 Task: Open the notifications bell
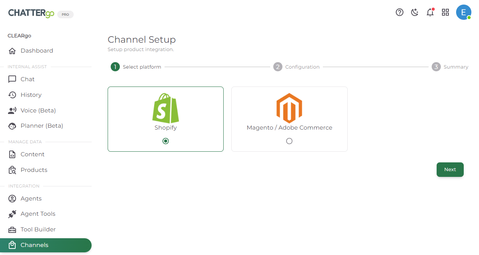(x=430, y=12)
